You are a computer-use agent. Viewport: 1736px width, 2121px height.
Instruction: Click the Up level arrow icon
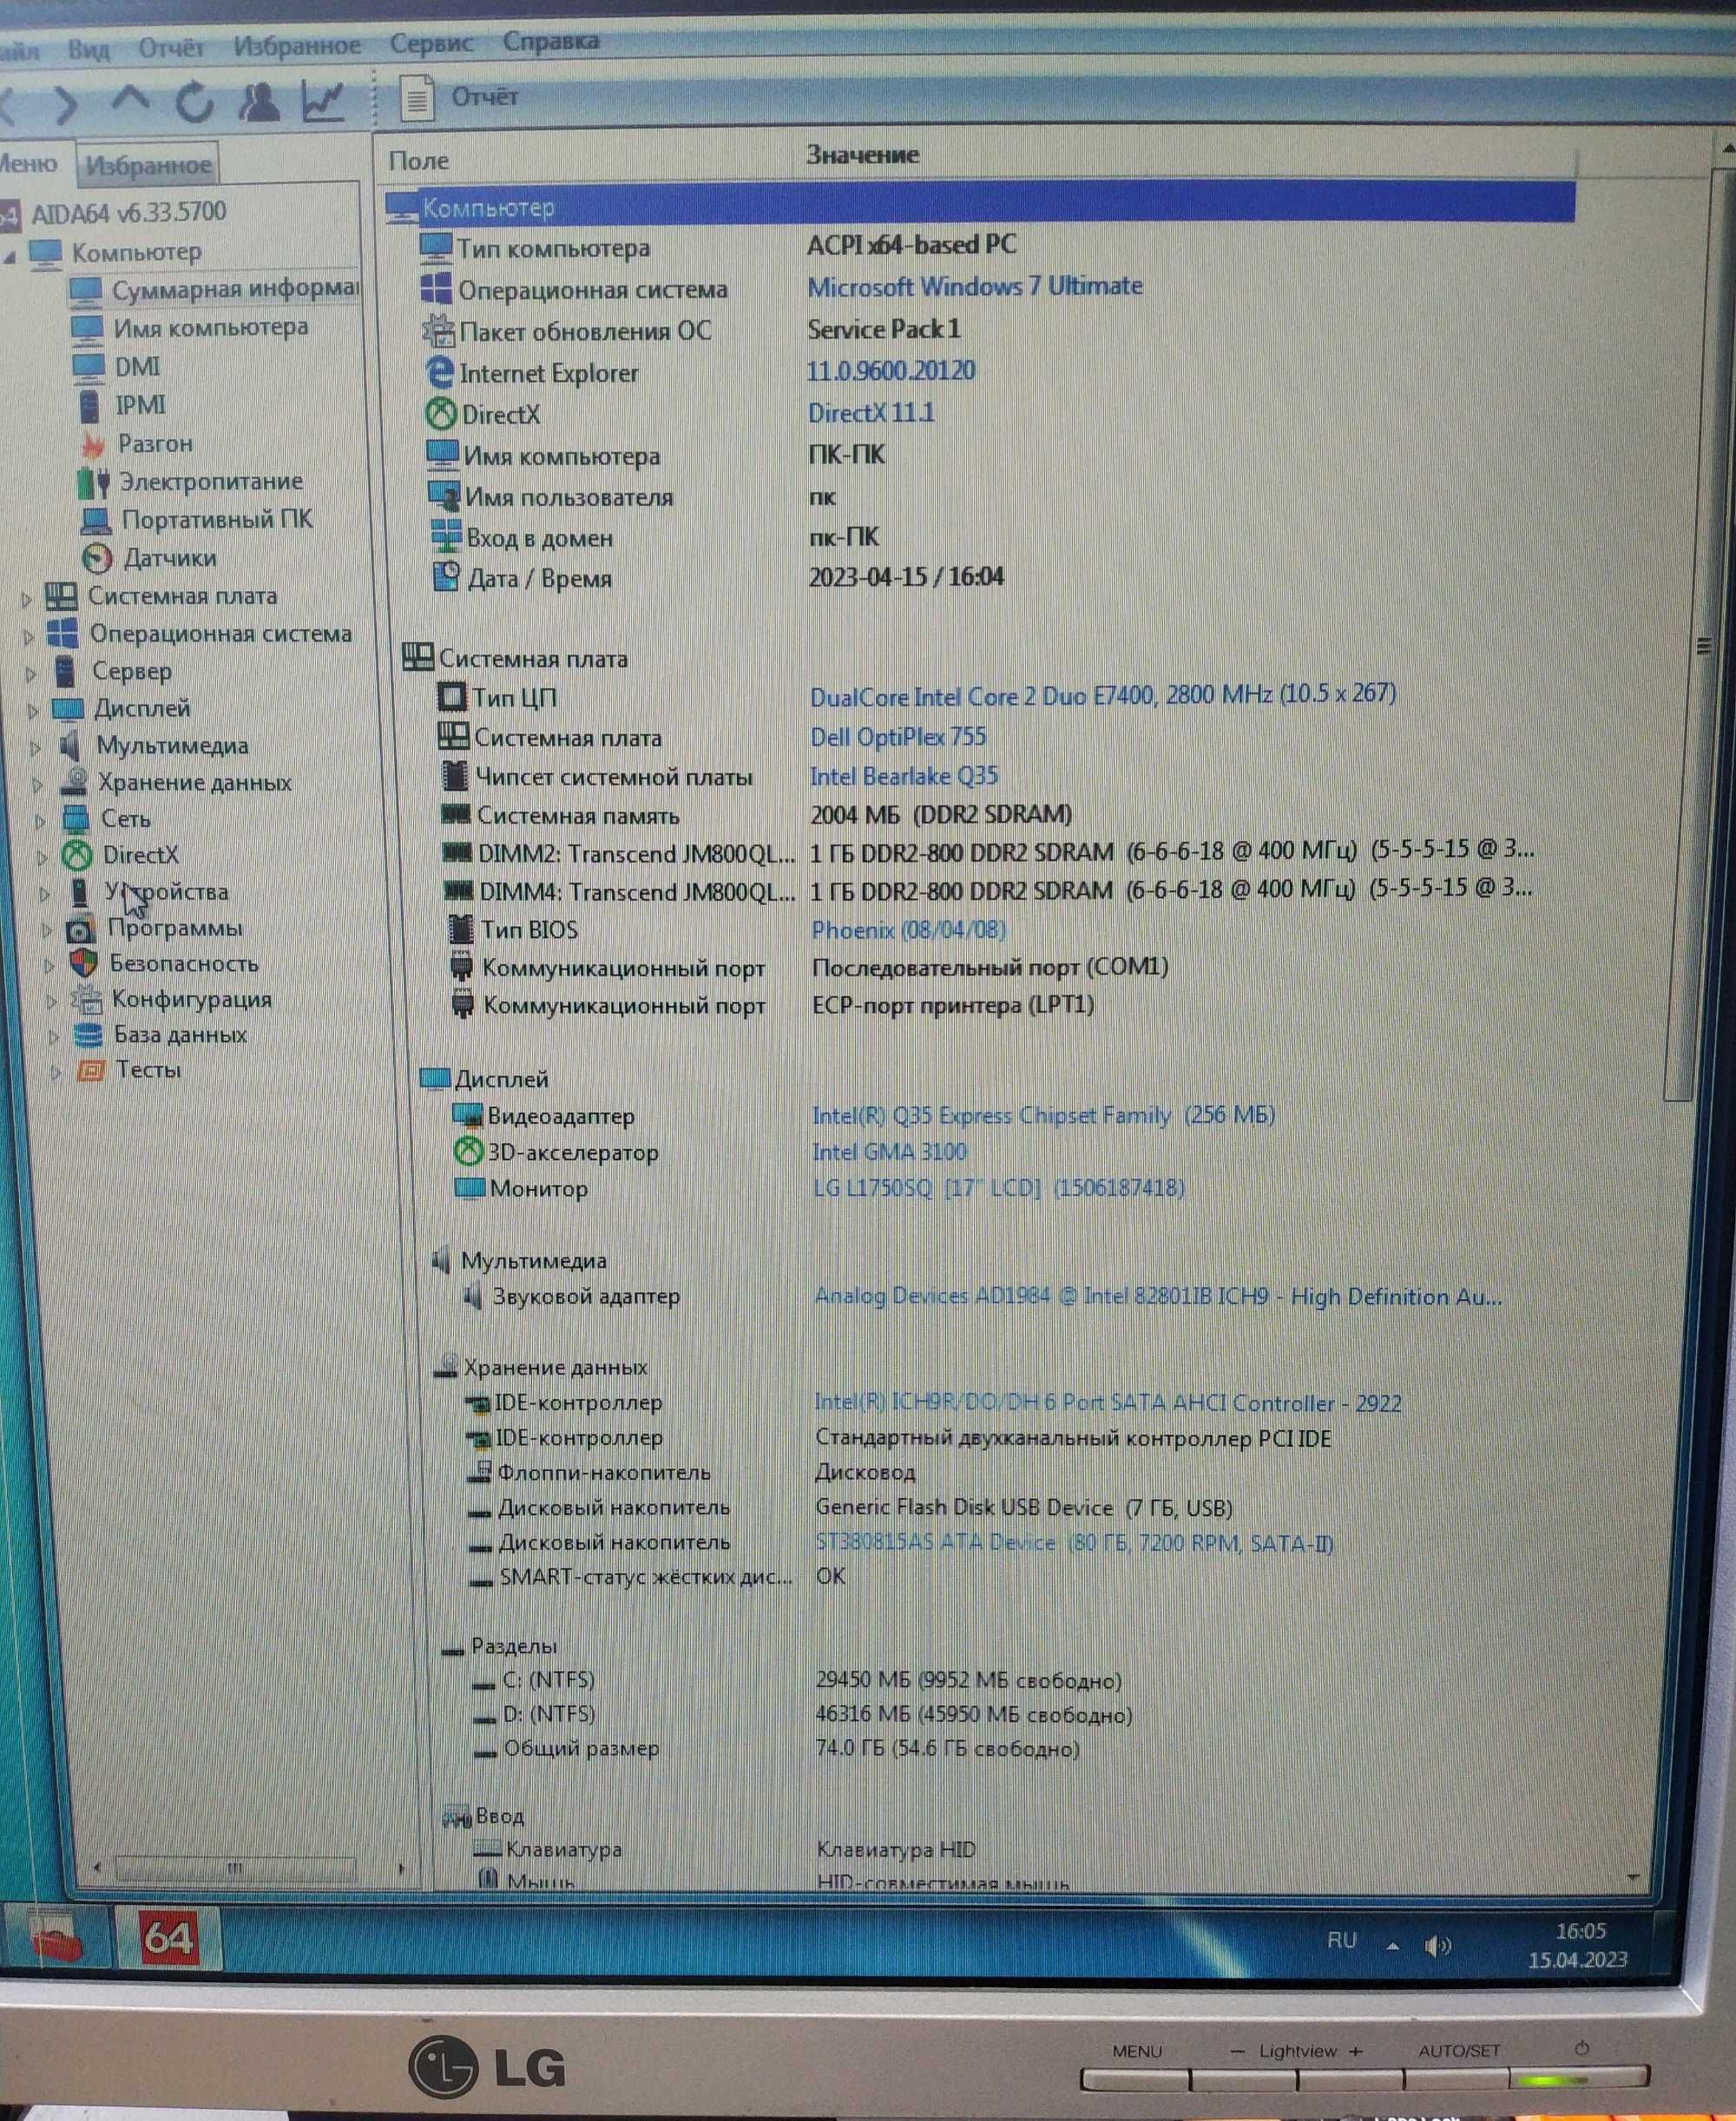[x=130, y=100]
